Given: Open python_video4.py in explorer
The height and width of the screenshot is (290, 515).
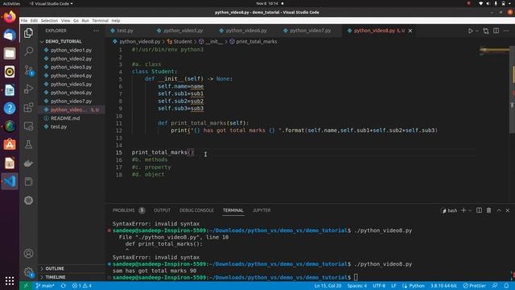Looking at the screenshot, I should 71,76.
